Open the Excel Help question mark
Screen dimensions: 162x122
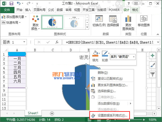[x=129, y=4]
